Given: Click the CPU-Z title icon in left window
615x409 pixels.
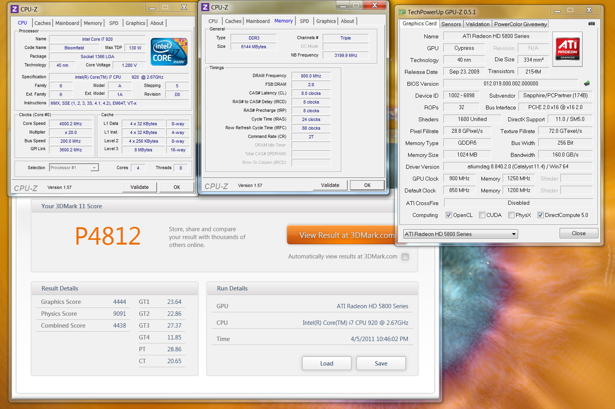Looking at the screenshot, I should point(15,9).
